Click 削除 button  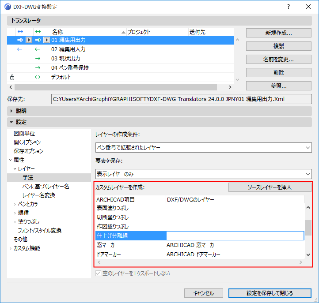click(278, 72)
